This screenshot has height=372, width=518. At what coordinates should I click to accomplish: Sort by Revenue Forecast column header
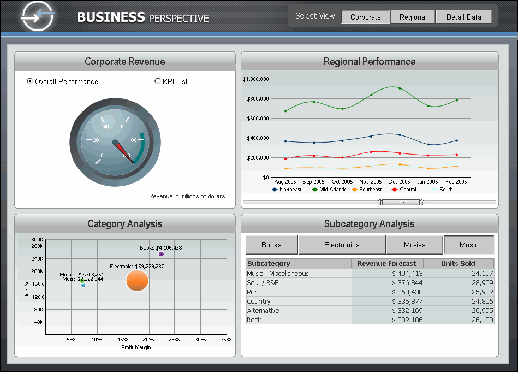click(387, 263)
